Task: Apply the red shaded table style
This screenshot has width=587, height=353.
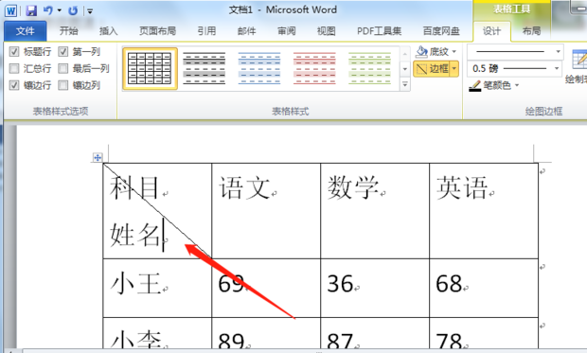Action: point(314,68)
